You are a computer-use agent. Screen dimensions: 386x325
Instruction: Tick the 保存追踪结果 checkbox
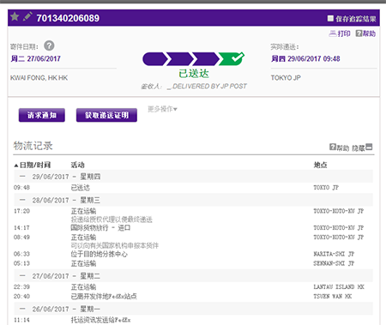coord(330,19)
